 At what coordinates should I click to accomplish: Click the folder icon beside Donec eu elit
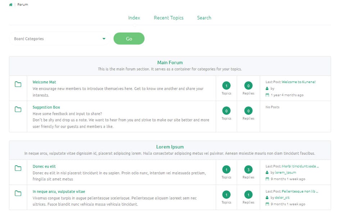coord(18,168)
